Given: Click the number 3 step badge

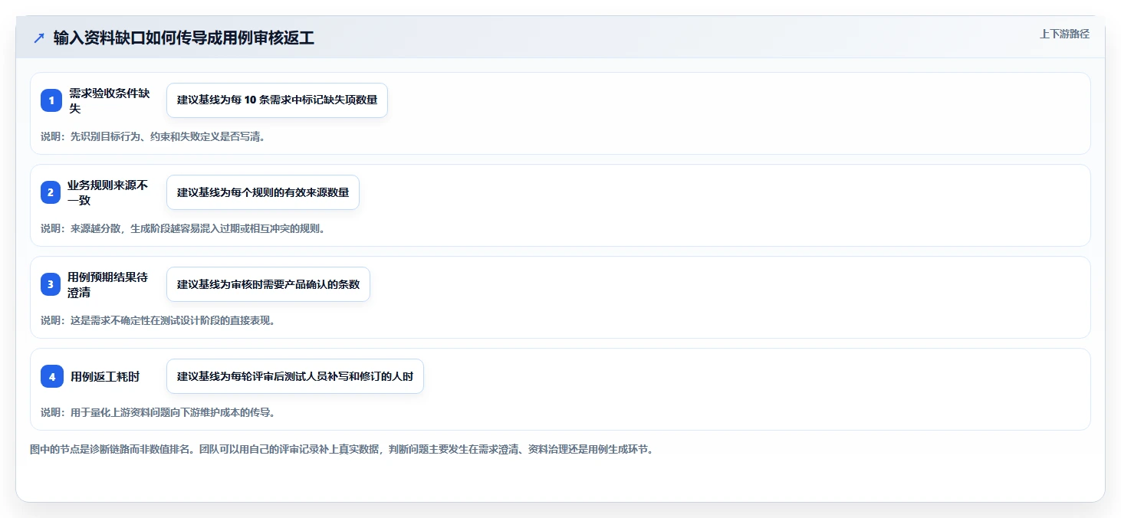Looking at the screenshot, I should 51,284.
